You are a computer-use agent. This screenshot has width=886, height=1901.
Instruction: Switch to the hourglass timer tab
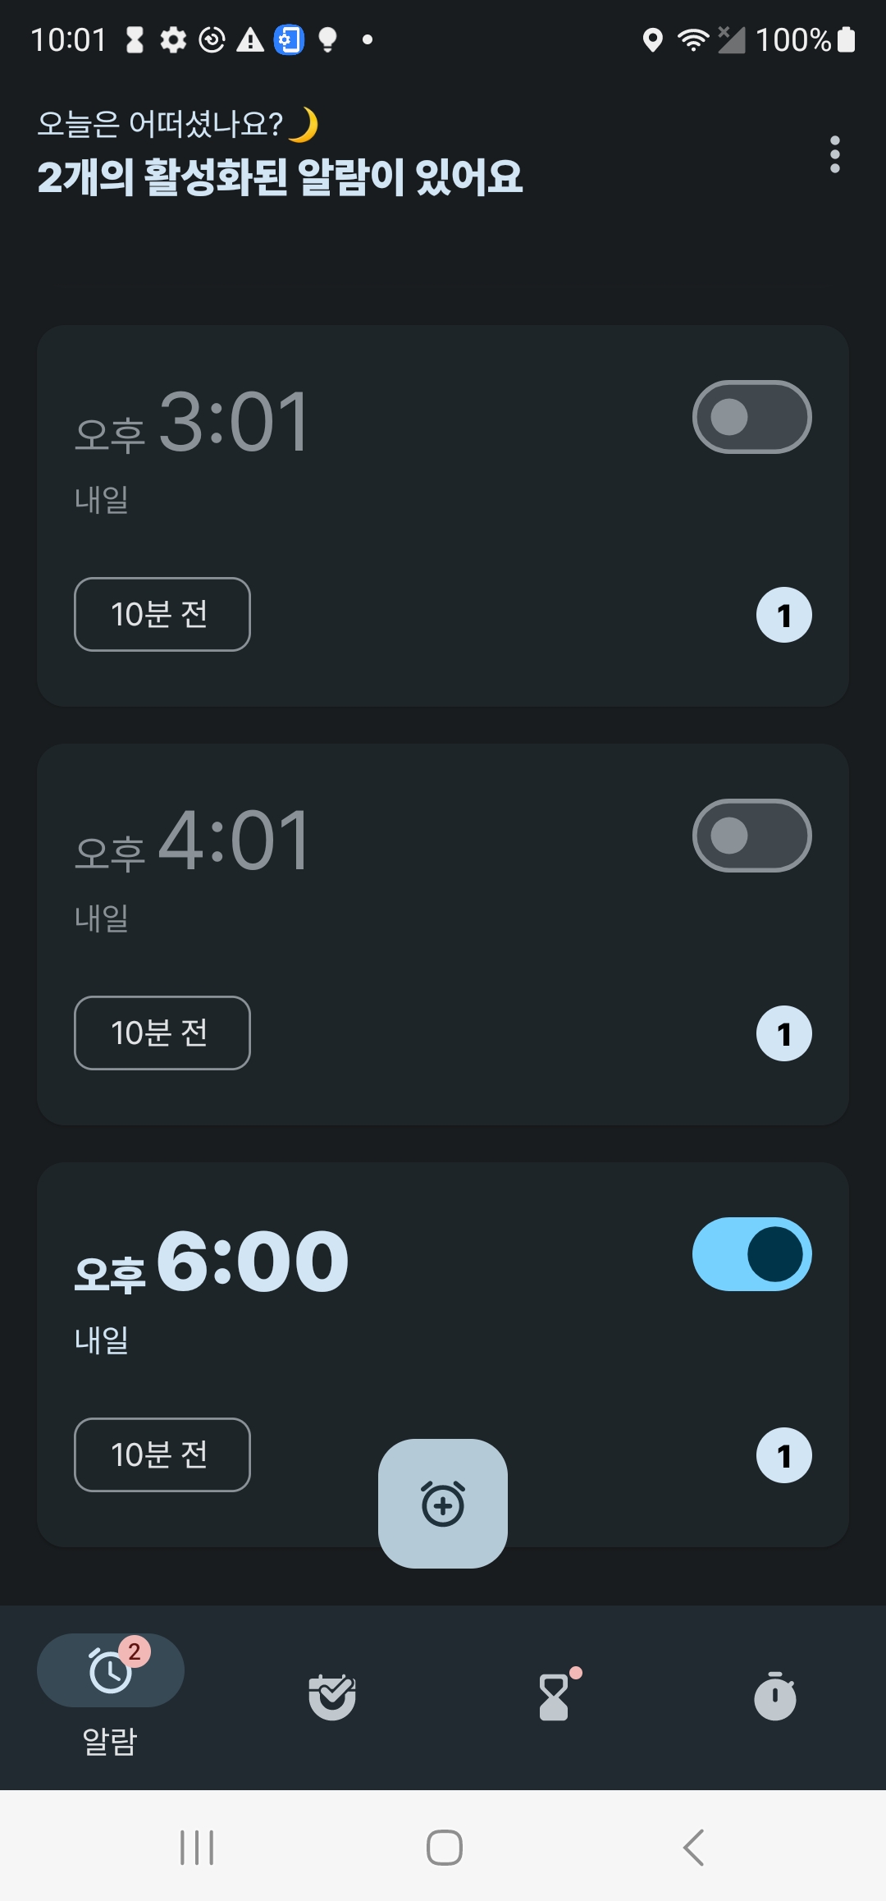(554, 1697)
